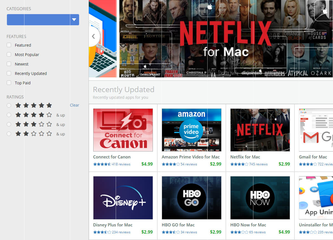333x240 pixels.
Task: Click the HBO GO for Mac title
Action: click(x=178, y=225)
